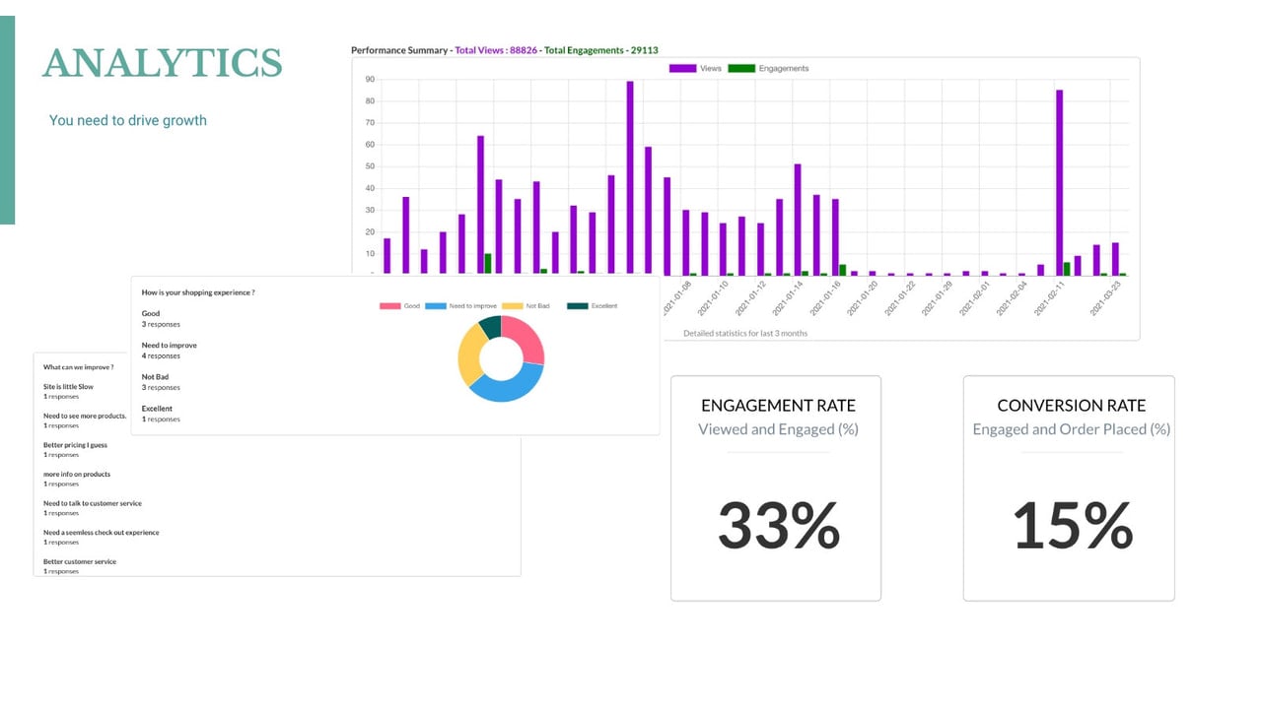Toggle the green Engagements legend swatch
This screenshot has height=709, width=1262.
[x=741, y=69]
